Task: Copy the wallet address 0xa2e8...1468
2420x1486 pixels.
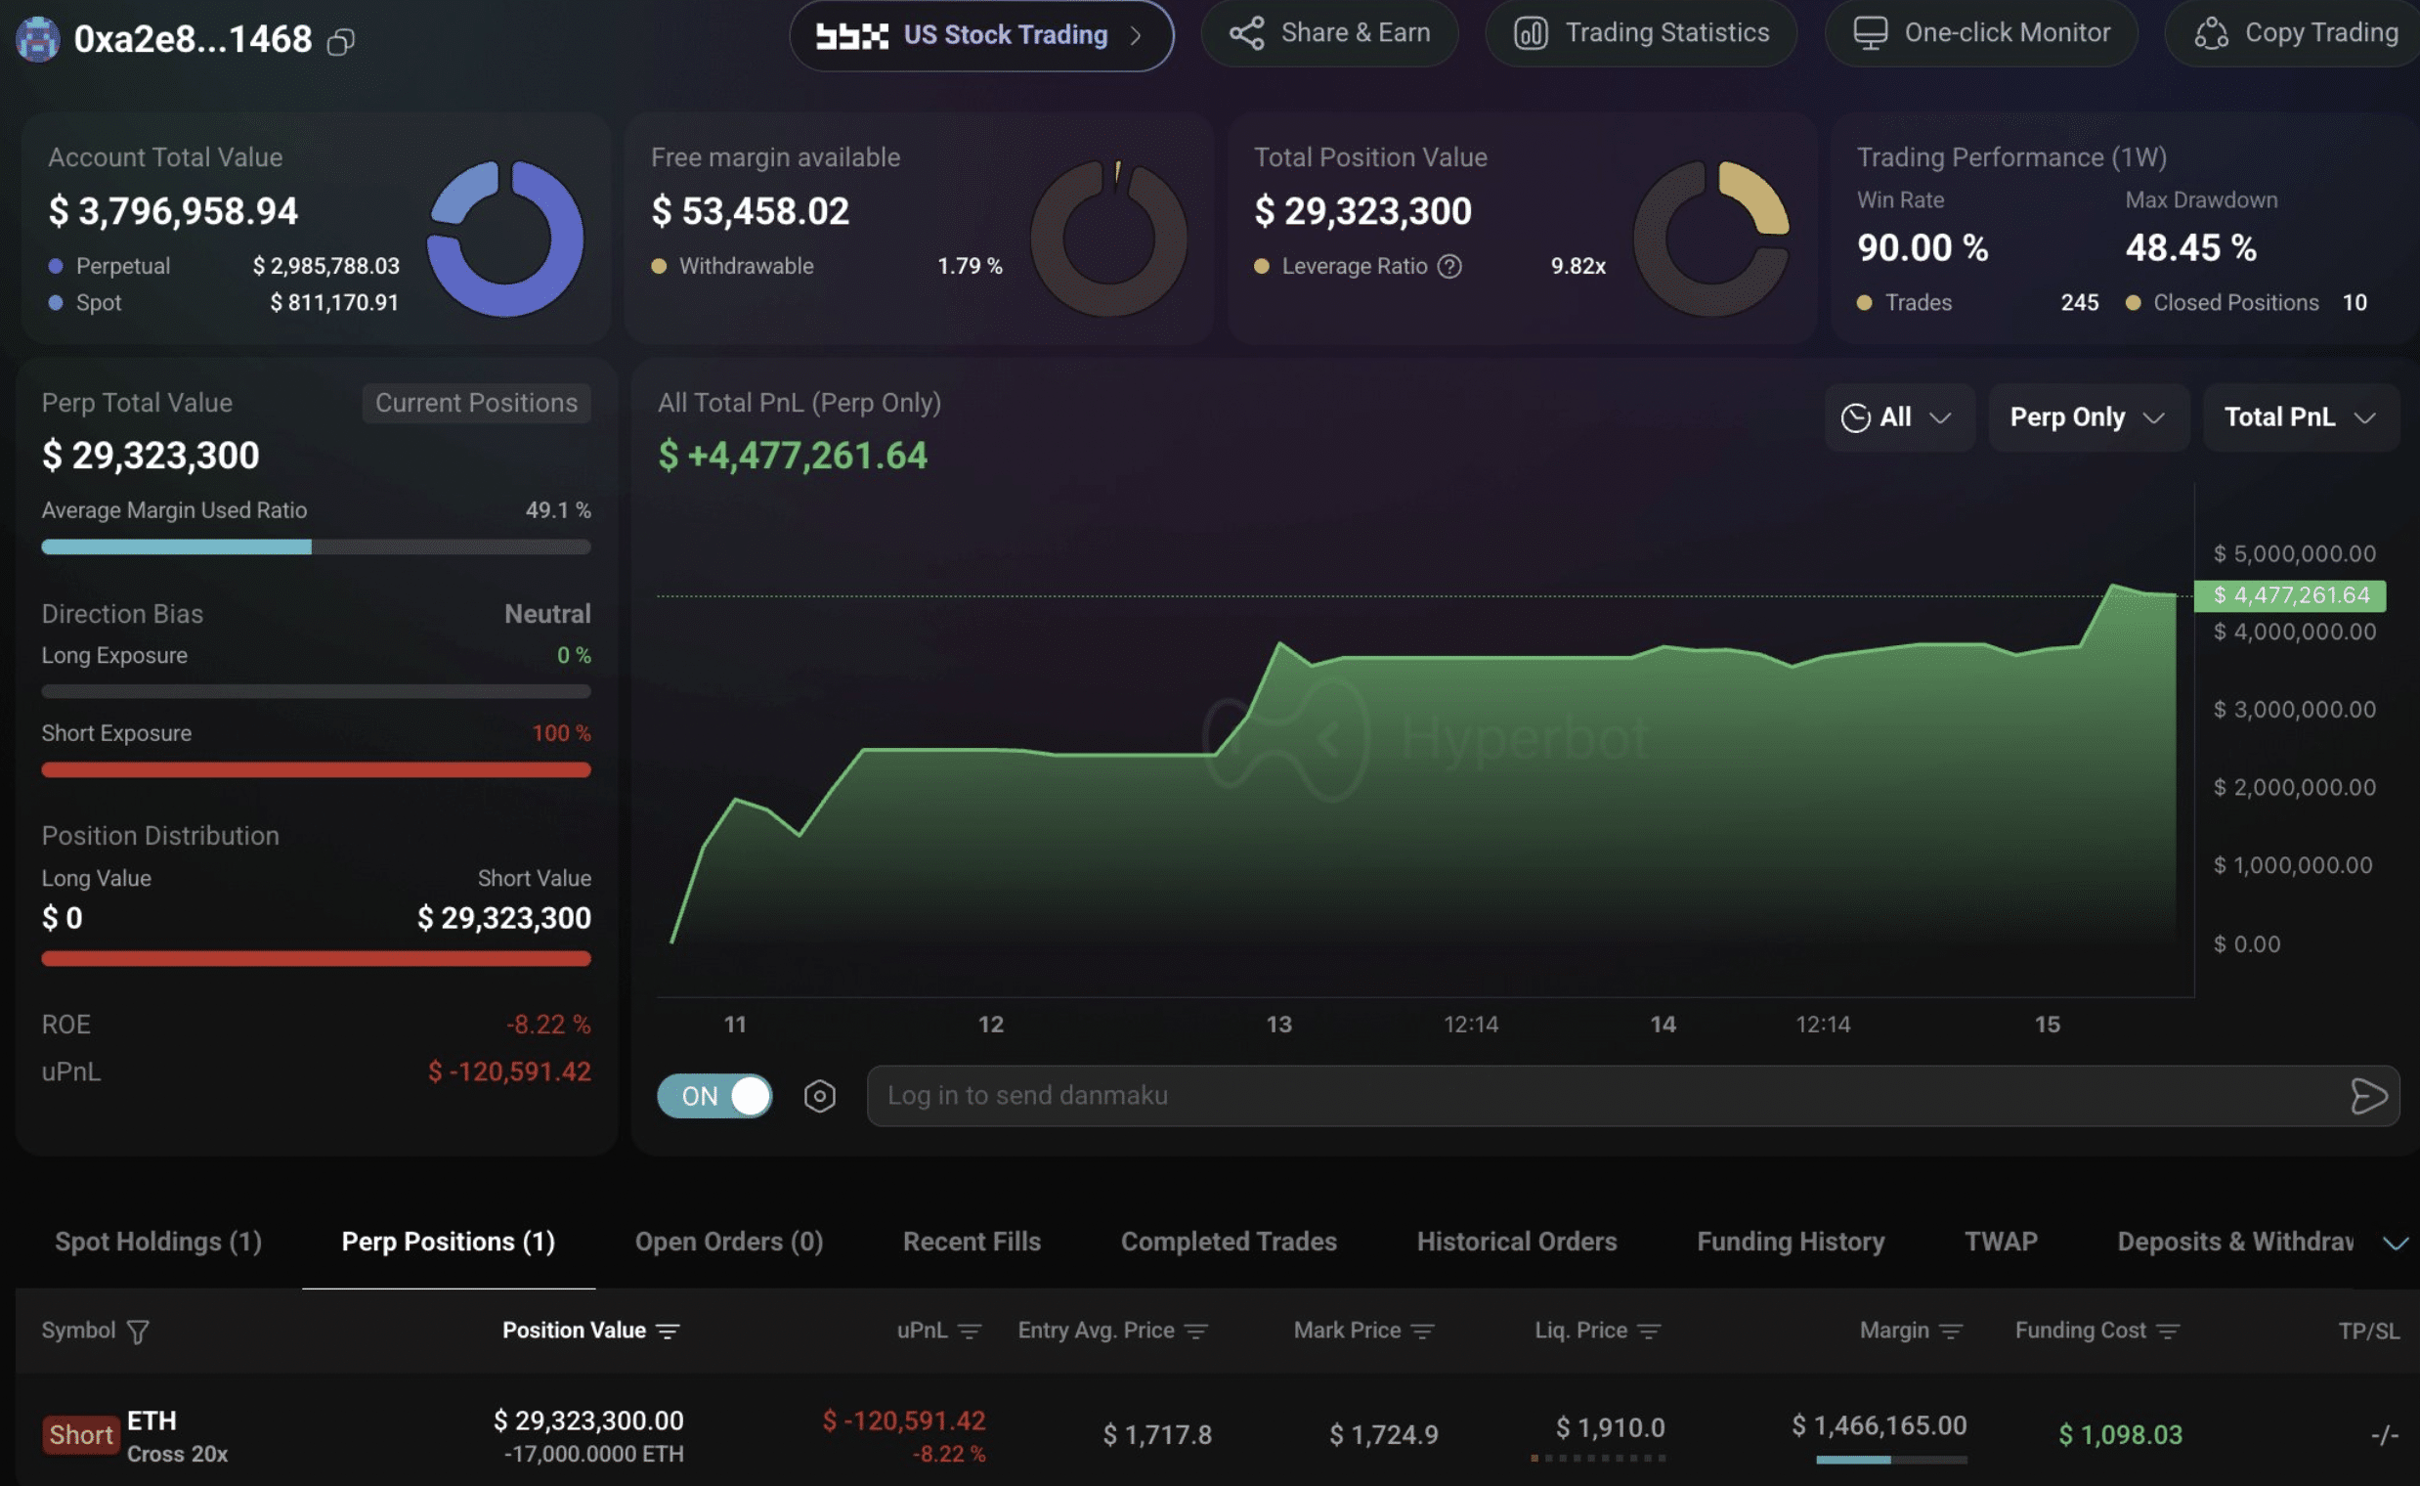Action: 340,41
